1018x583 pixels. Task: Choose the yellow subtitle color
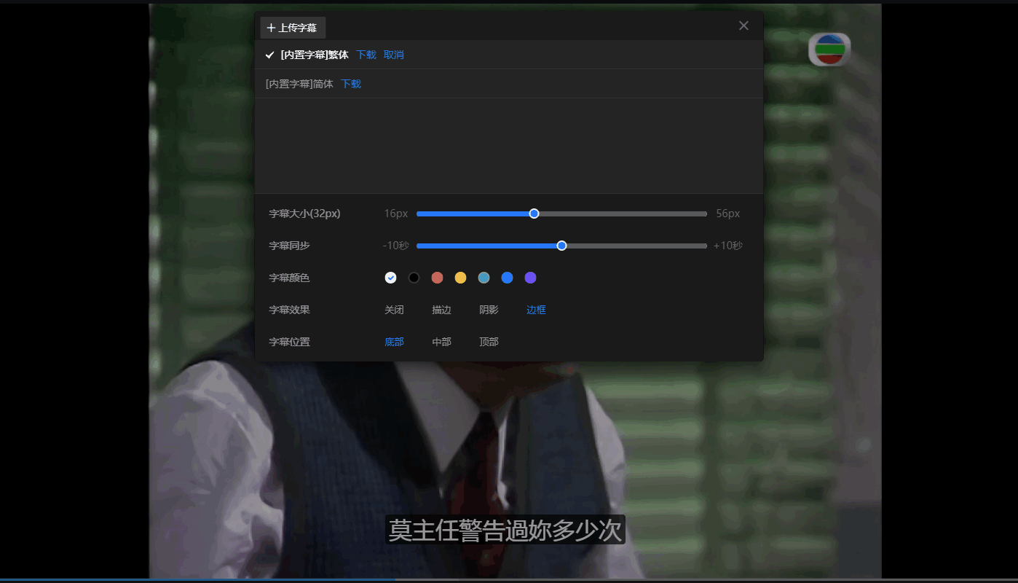point(460,278)
